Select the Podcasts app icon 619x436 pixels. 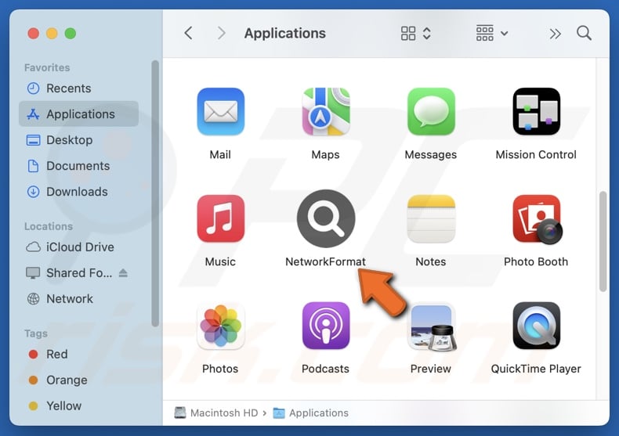click(326, 326)
